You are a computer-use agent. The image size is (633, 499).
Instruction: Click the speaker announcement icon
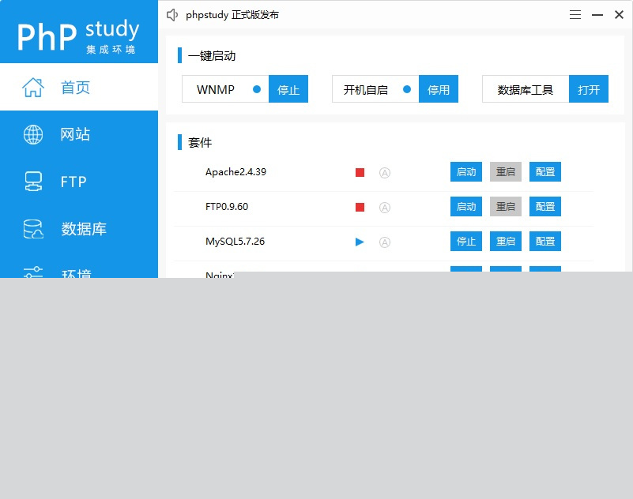click(172, 15)
